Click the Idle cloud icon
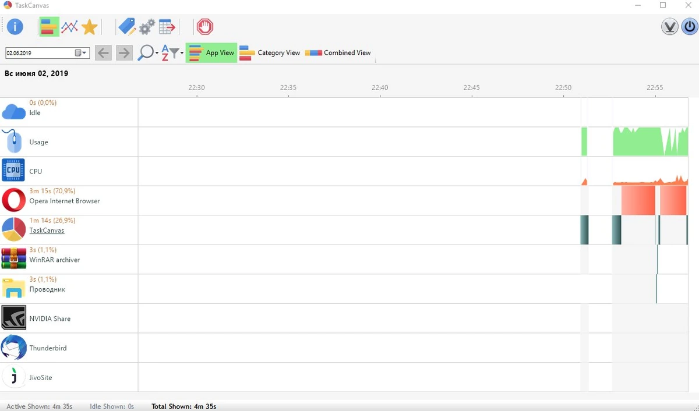The width and height of the screenshot is (699, 411). (x=14, y=112)
